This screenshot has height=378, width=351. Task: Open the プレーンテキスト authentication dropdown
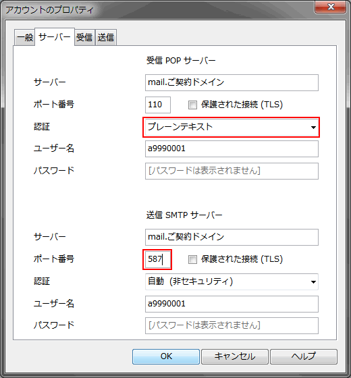tap(232, 128)
